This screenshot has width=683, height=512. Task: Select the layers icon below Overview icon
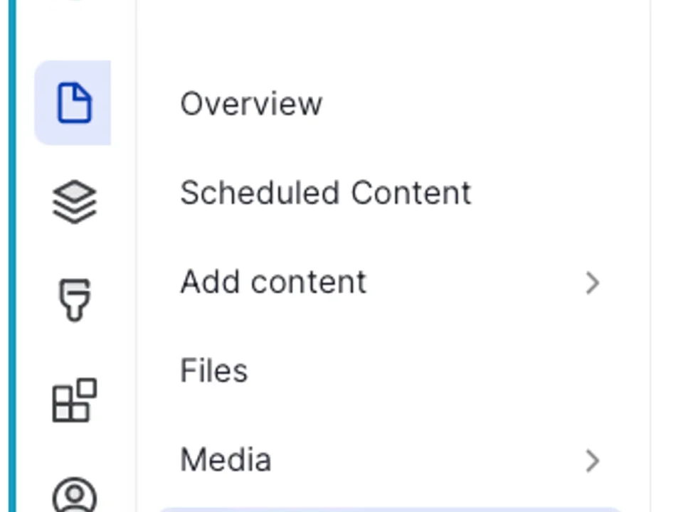click(74, 201)
